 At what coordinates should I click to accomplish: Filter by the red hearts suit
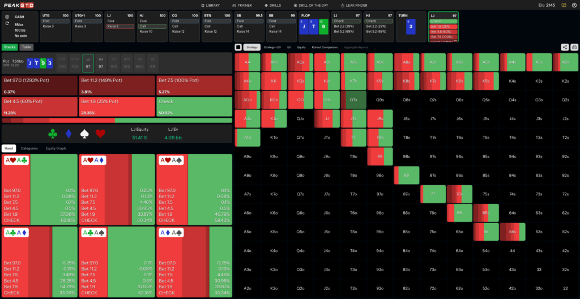pos(101,134)
